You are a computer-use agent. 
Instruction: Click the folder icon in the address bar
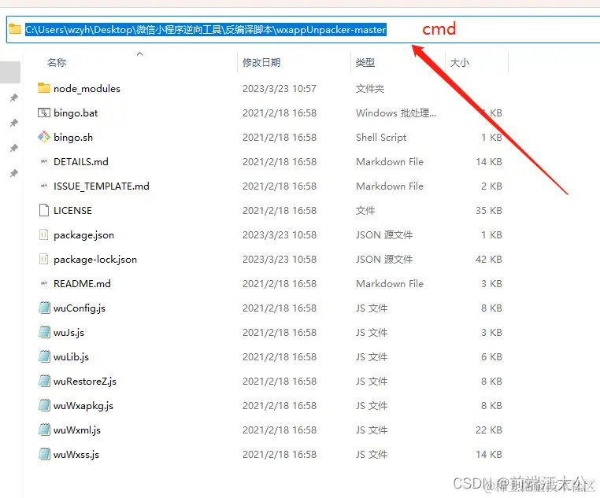tap(15, 29)
